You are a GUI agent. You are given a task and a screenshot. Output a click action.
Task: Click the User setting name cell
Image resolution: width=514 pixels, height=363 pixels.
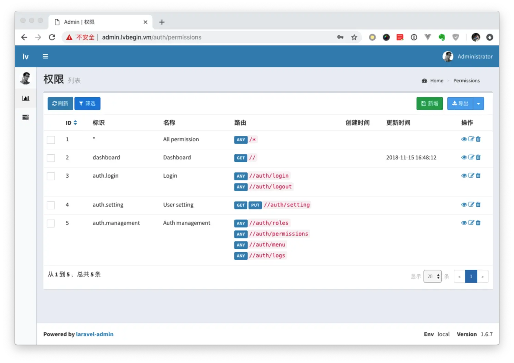pyautogui.click(x=178, y=205)
